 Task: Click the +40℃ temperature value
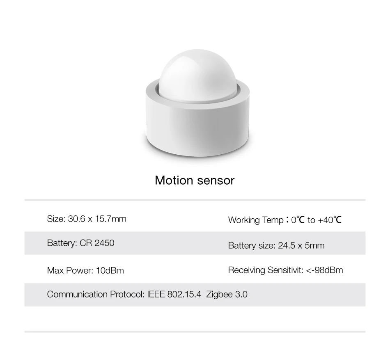point(330,220)
